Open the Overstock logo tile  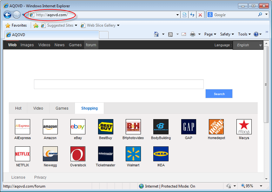tap(78, 154)
